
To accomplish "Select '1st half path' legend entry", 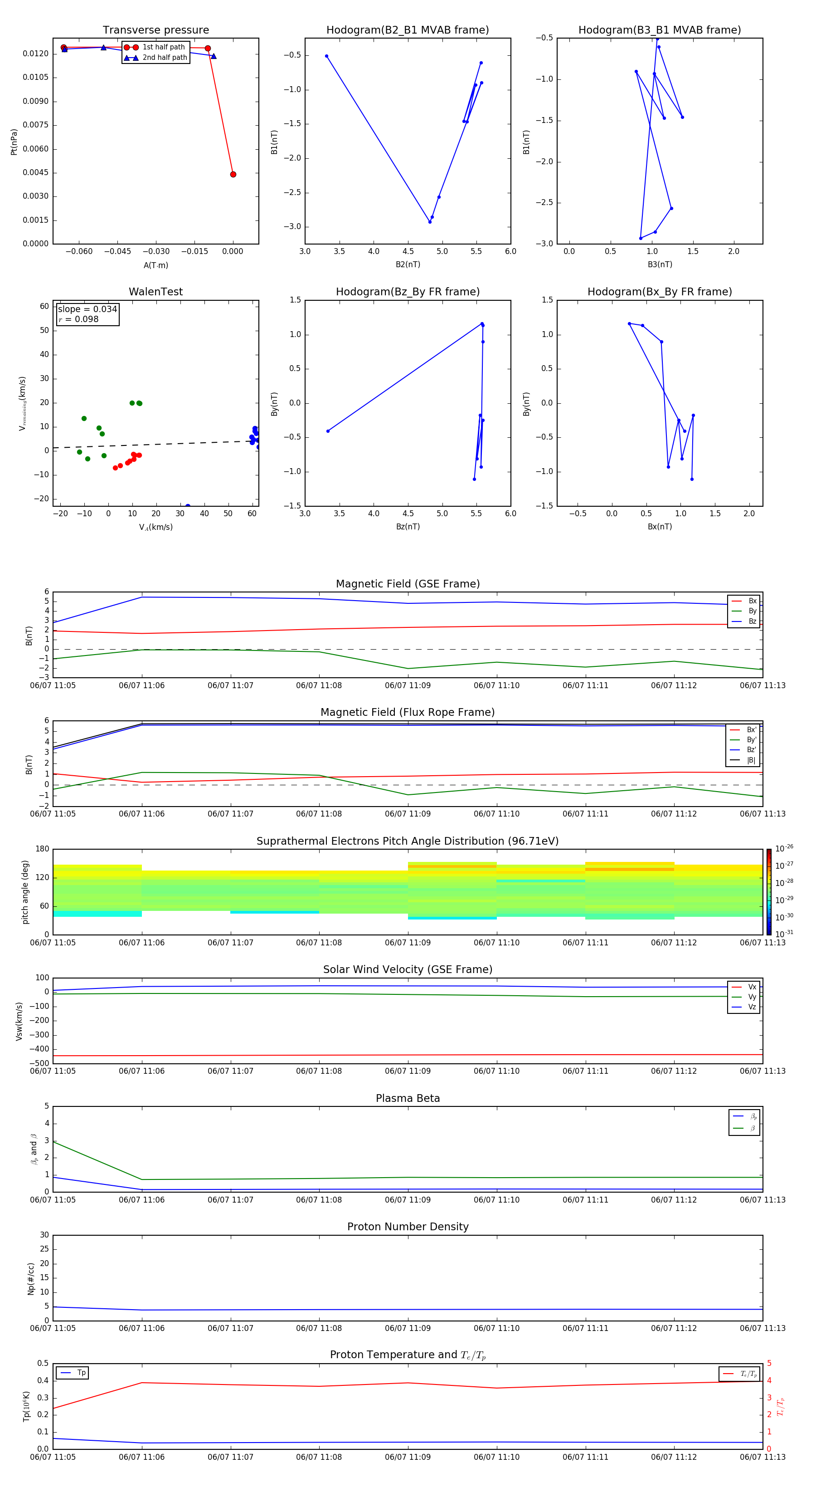I will [155, 47].
